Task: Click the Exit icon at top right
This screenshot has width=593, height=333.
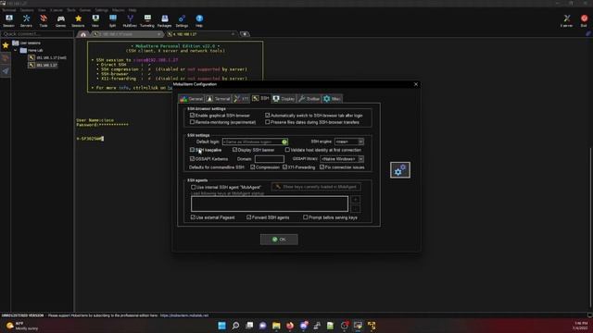Action: tap(584, 20)
